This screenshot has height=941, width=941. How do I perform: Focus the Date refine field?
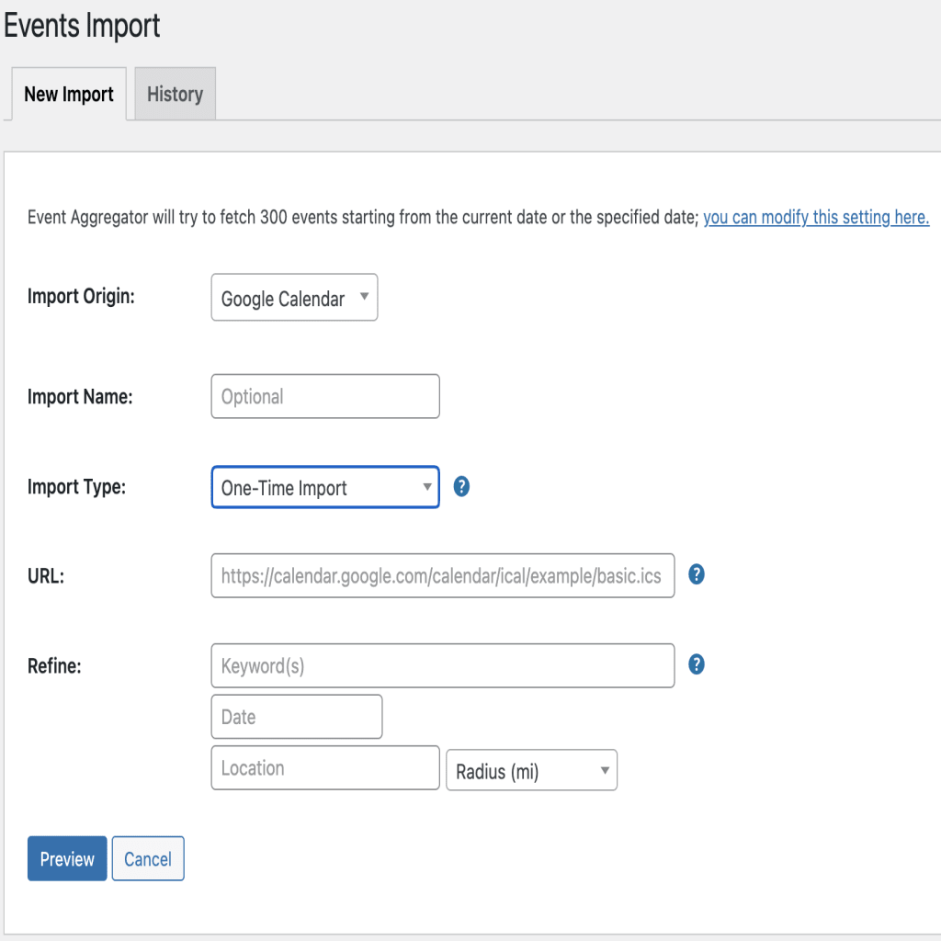coord(297,717)
